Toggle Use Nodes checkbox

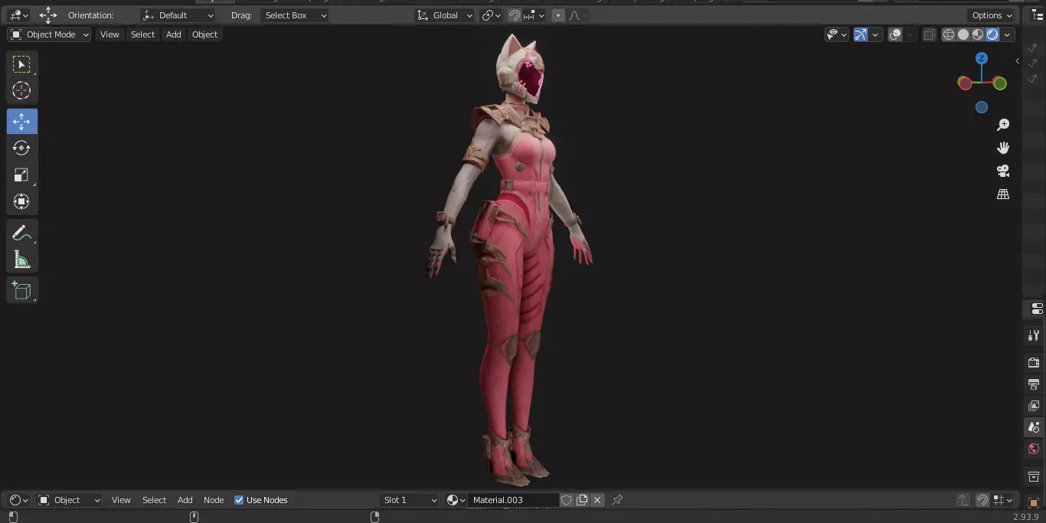coord(239,500)
